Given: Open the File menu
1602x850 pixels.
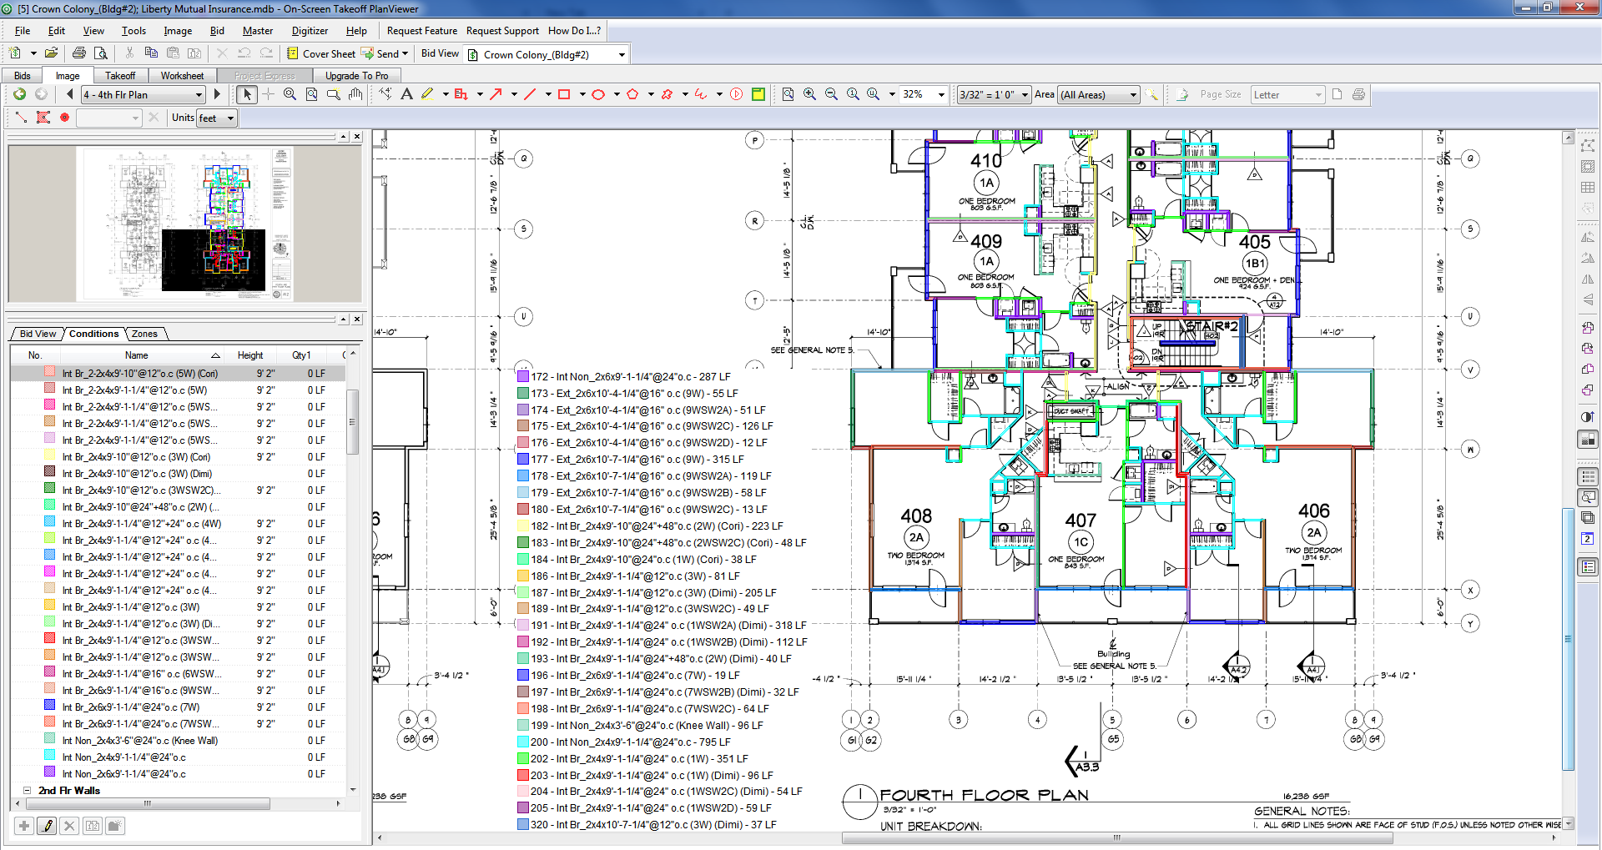Looking at the screenshot, I should pyautogui.click(x=23, y=31).
